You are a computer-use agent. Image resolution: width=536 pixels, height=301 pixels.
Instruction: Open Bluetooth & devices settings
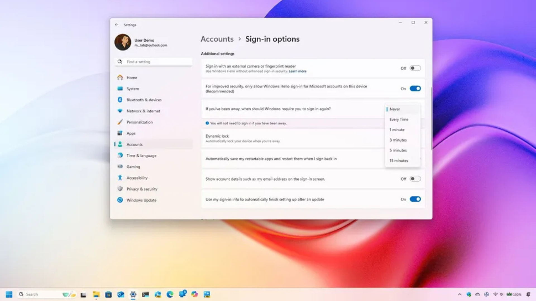click(143, 100)
